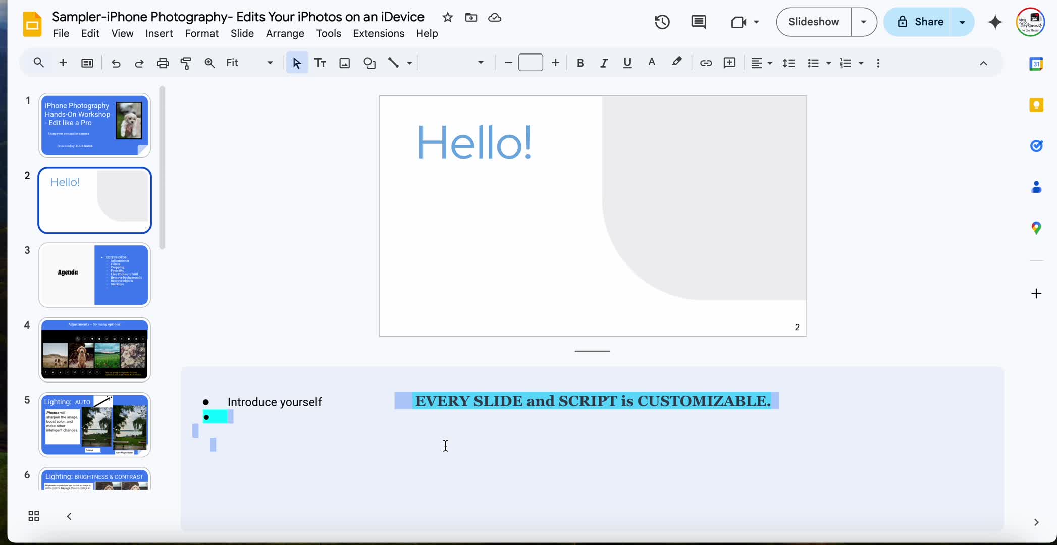Collapse the filmstrip panel
The height and width of the screenshot is (545, 1057).
click(x=69, y=516)
